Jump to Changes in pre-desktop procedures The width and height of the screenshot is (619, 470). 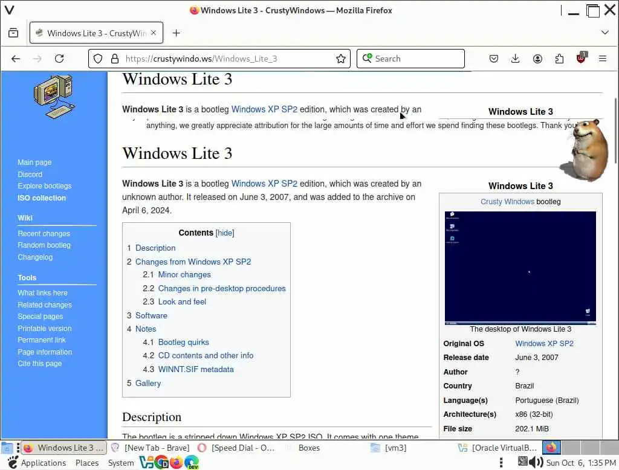click(222, 289)
